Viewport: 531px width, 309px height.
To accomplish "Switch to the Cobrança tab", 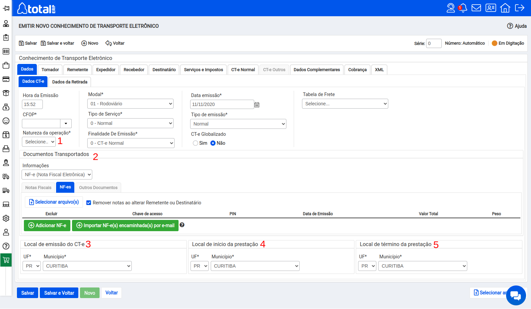I will [357, 70].
